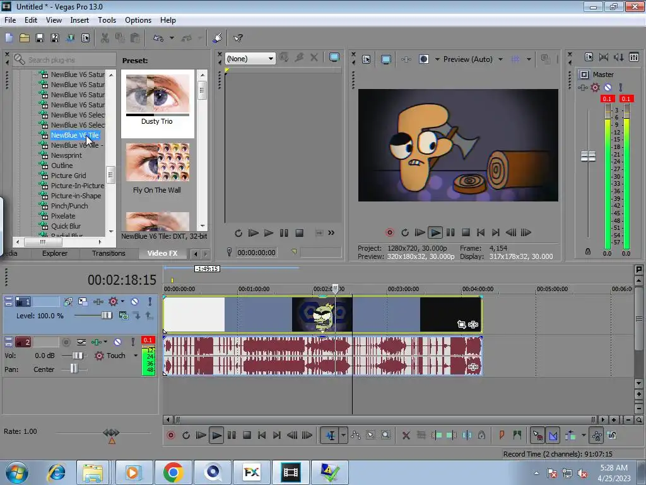The image size is (646, 485).
Task: Select the Newsprint effect in plug-in list
Action: click(x=66, y=155)
